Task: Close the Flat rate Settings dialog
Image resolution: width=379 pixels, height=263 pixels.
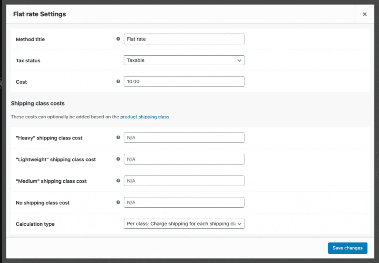Action: pos(365,14)
